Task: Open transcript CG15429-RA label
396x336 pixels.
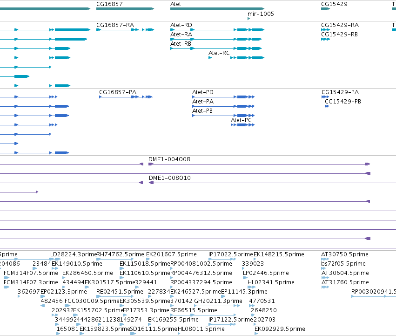Action: (340, 25)
